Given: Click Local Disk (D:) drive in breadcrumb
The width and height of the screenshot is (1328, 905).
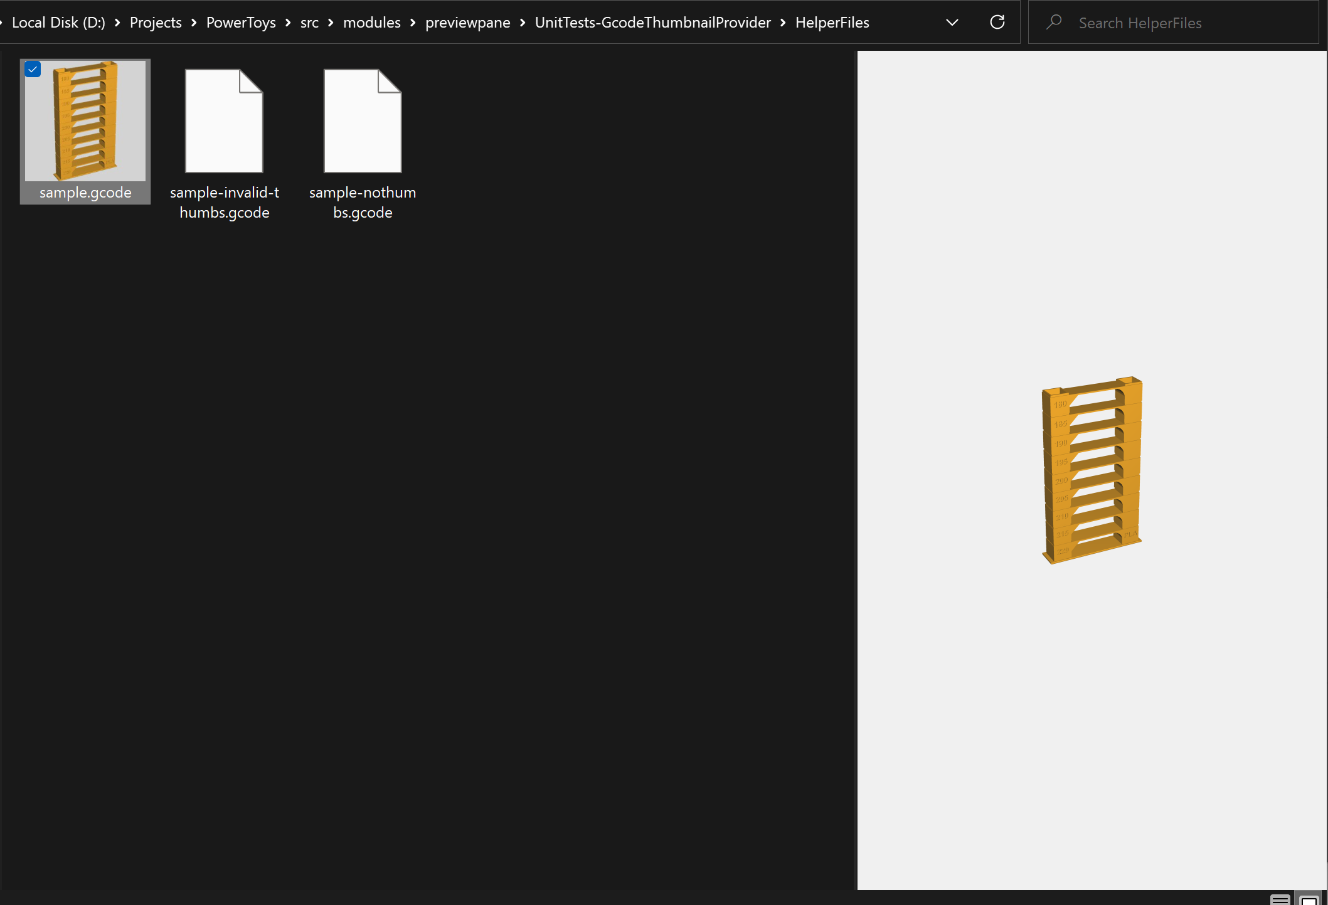Looking at the screenshot, I should [x=58, y=22].
